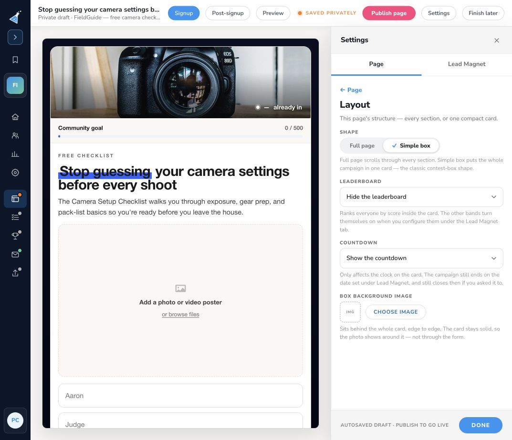Open the gear settings sidebar icon
The height and width of the screenshot is (440, 512).
pyautogui.click(x=15, y=173)
